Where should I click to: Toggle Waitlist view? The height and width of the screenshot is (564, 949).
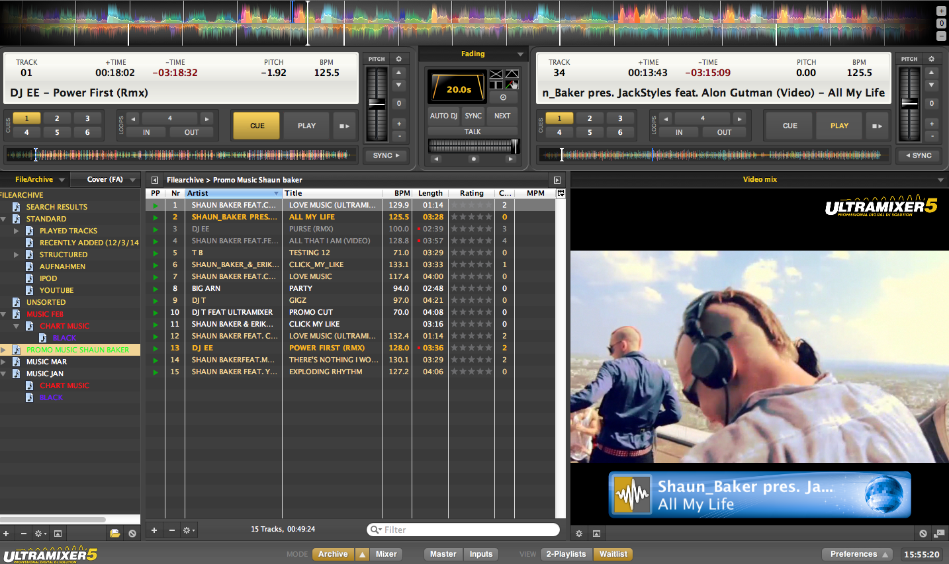point(613,554)
